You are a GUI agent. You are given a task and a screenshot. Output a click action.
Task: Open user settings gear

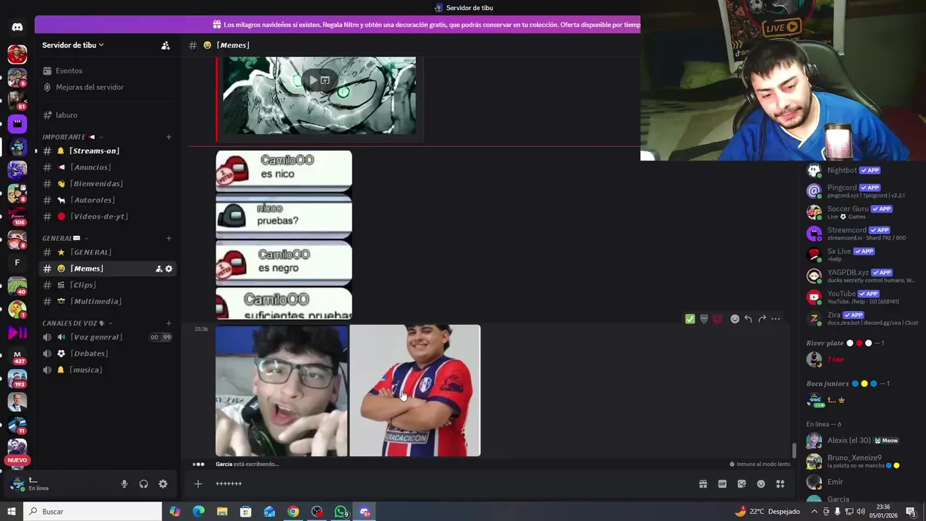163,484
